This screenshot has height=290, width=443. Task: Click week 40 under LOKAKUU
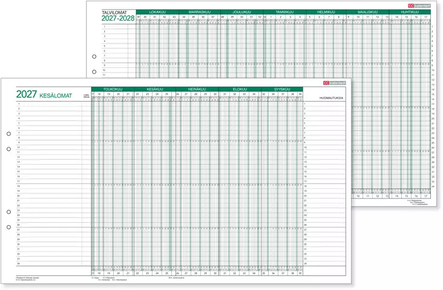pyautogui.click(x=145, y=17)
